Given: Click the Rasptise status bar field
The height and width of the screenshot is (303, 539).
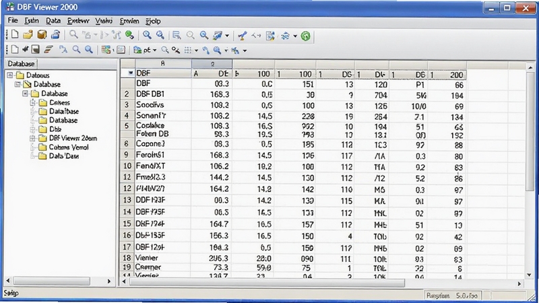Looking at the screenshot, I should click(x=451, y=296).
